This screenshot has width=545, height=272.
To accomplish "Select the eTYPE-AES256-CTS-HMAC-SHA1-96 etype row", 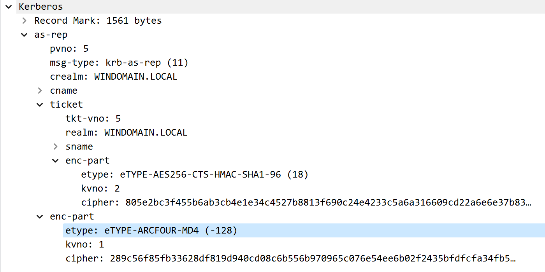I will pos(195,174).
